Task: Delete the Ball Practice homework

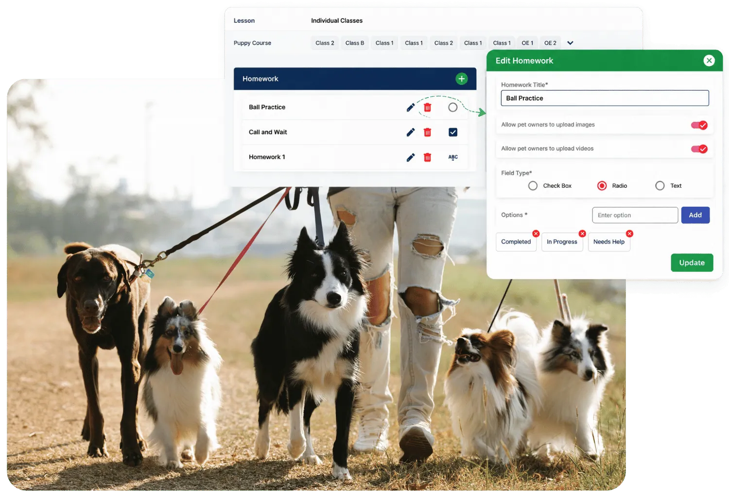Action: coord(427,107)
